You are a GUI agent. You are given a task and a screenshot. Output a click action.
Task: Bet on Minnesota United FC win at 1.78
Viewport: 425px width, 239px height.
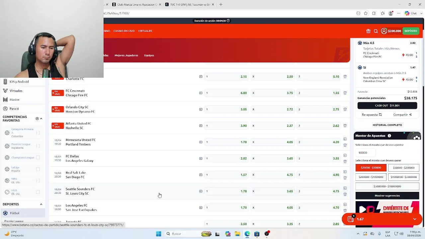pyautogui.click(x=226, y=142)
